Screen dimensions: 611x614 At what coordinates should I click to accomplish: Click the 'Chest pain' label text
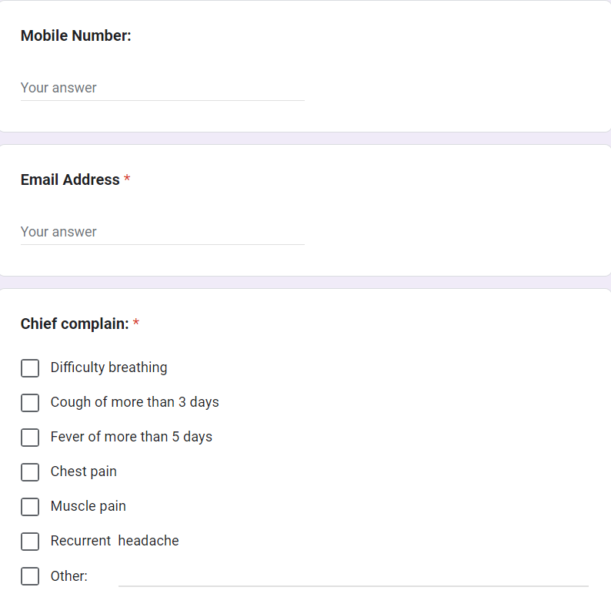click(84, 471)
